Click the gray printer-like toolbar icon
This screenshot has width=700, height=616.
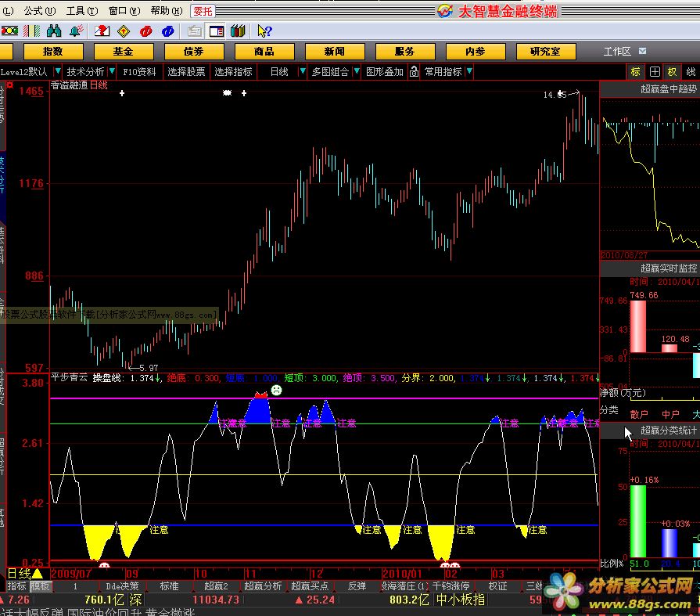194,31
